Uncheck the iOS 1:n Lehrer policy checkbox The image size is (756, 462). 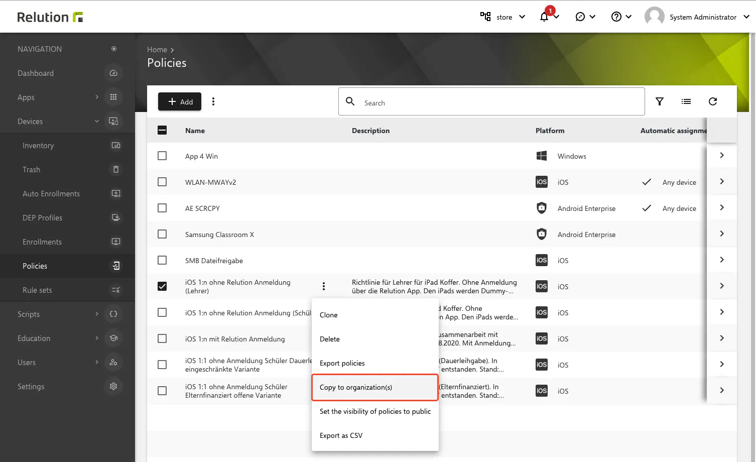162,286
